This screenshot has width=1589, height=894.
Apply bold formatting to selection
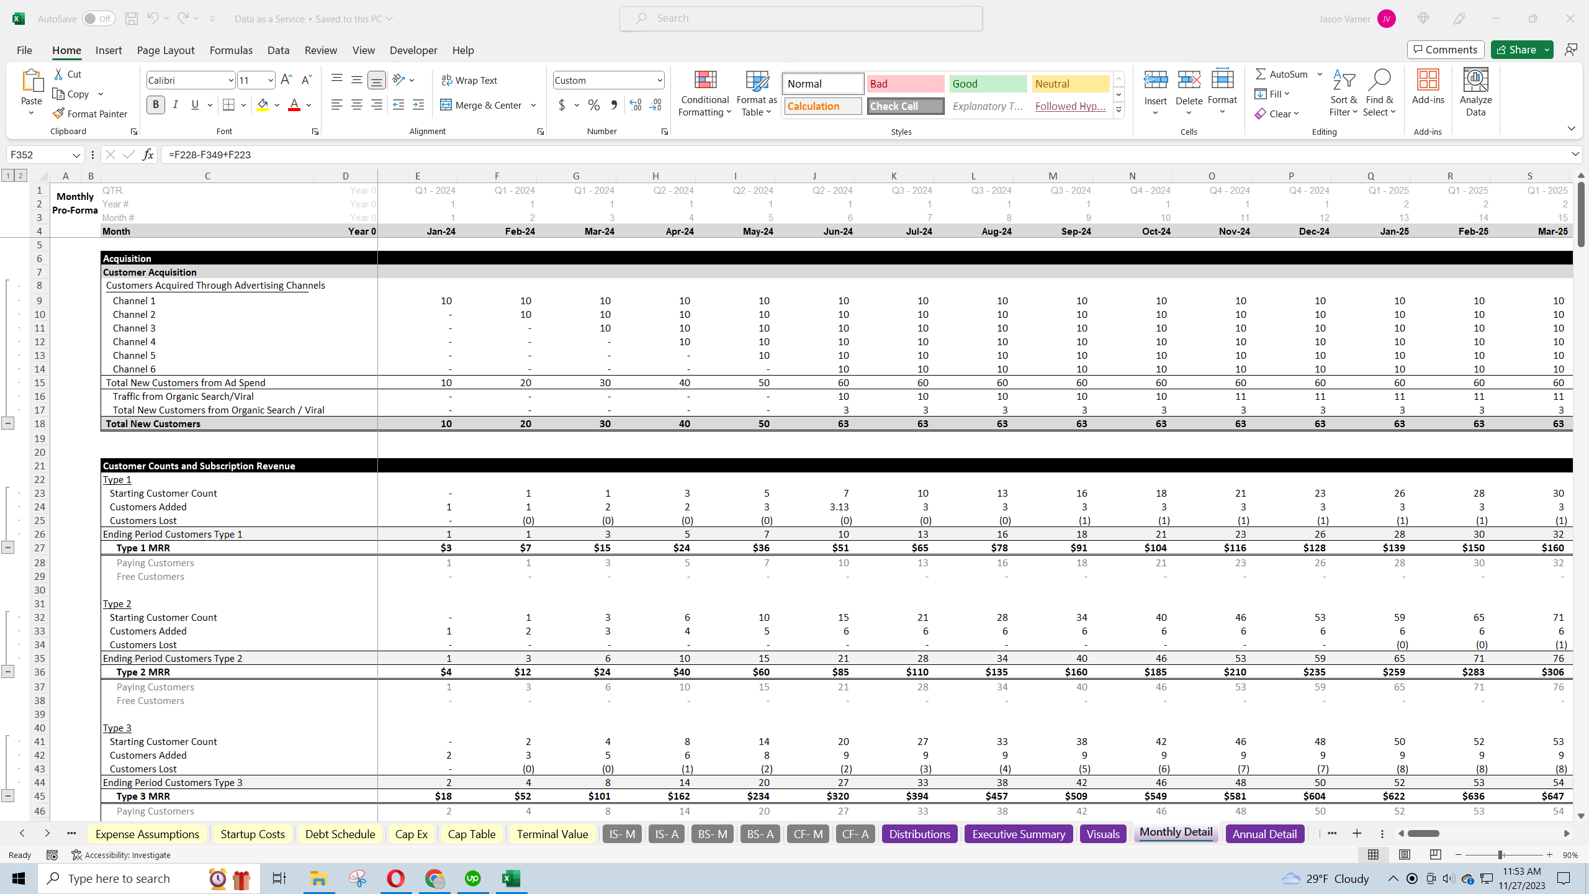pyautogui.click(x=156, y=104)
